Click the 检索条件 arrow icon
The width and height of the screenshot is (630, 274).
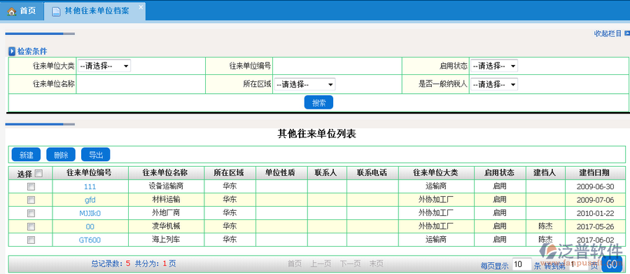tap(12, 51)
